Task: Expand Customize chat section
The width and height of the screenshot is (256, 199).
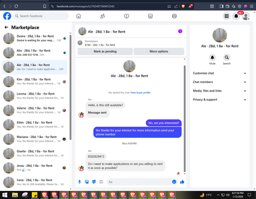Action: pyautogui.click(x=220, y=73)
